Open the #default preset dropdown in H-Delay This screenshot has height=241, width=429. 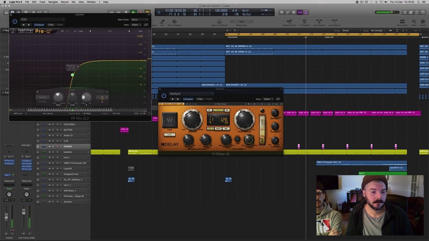coord(191,94)
